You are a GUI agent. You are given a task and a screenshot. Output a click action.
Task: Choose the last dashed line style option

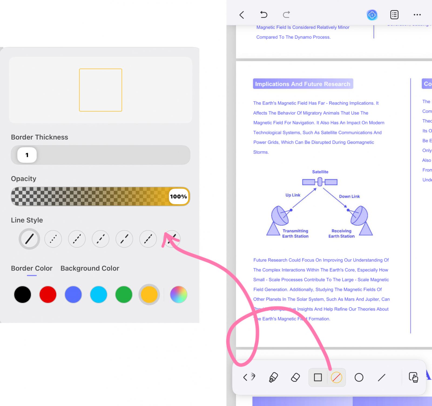(172, 239)
